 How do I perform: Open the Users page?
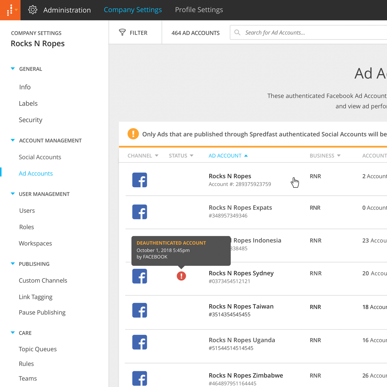point(27,211)
